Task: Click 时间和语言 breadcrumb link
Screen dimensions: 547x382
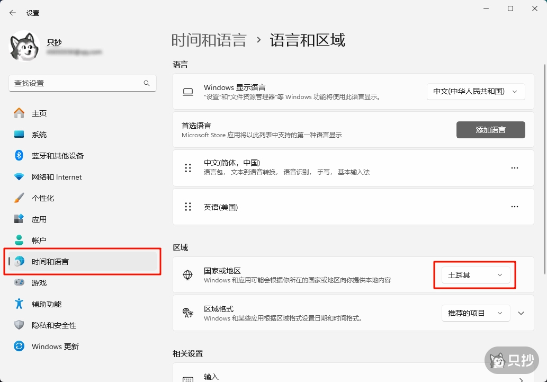Action: click(x=209, y=40)
